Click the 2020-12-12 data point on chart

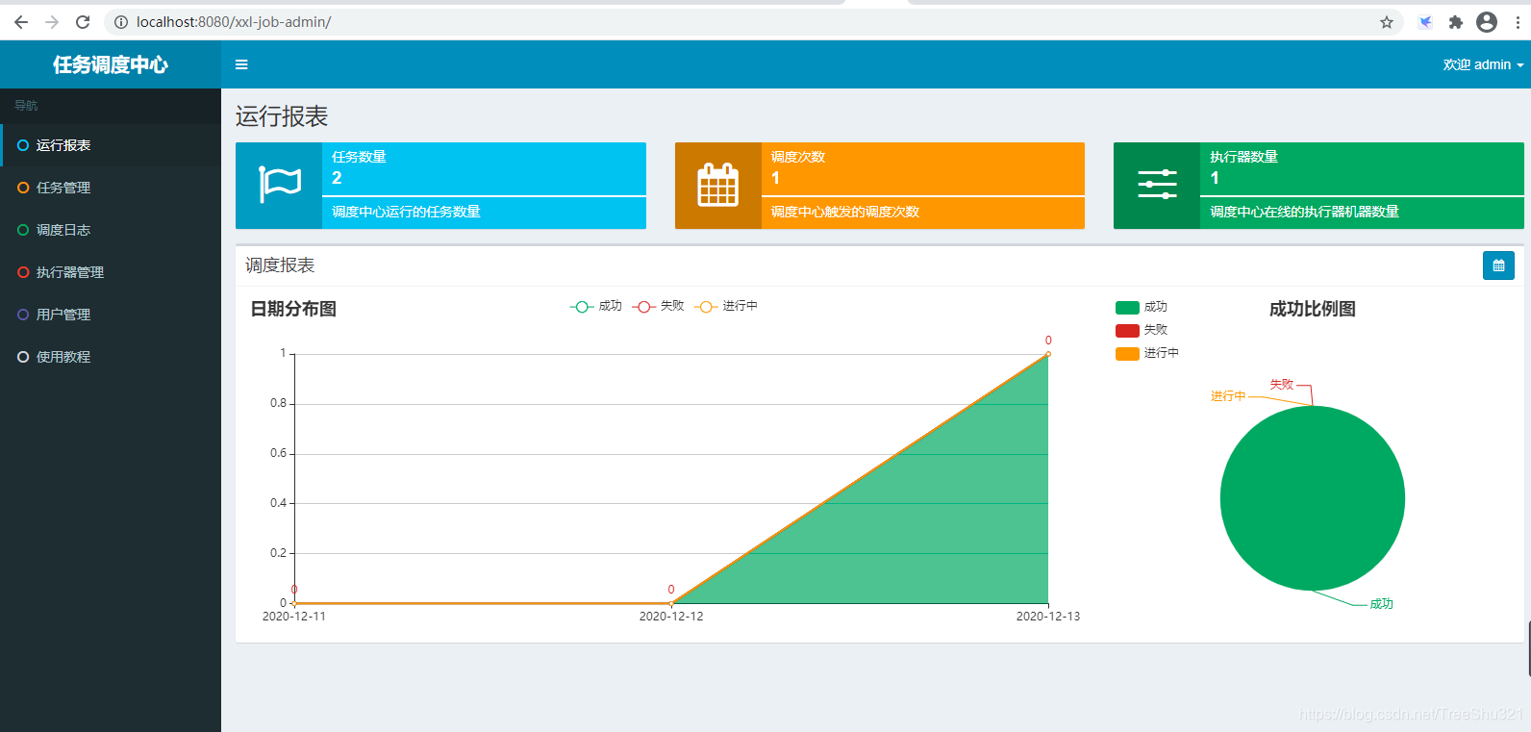click(x=671, y=603)
